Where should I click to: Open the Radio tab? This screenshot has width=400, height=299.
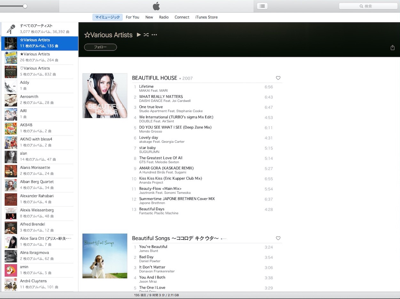click(x=164, y=17)
